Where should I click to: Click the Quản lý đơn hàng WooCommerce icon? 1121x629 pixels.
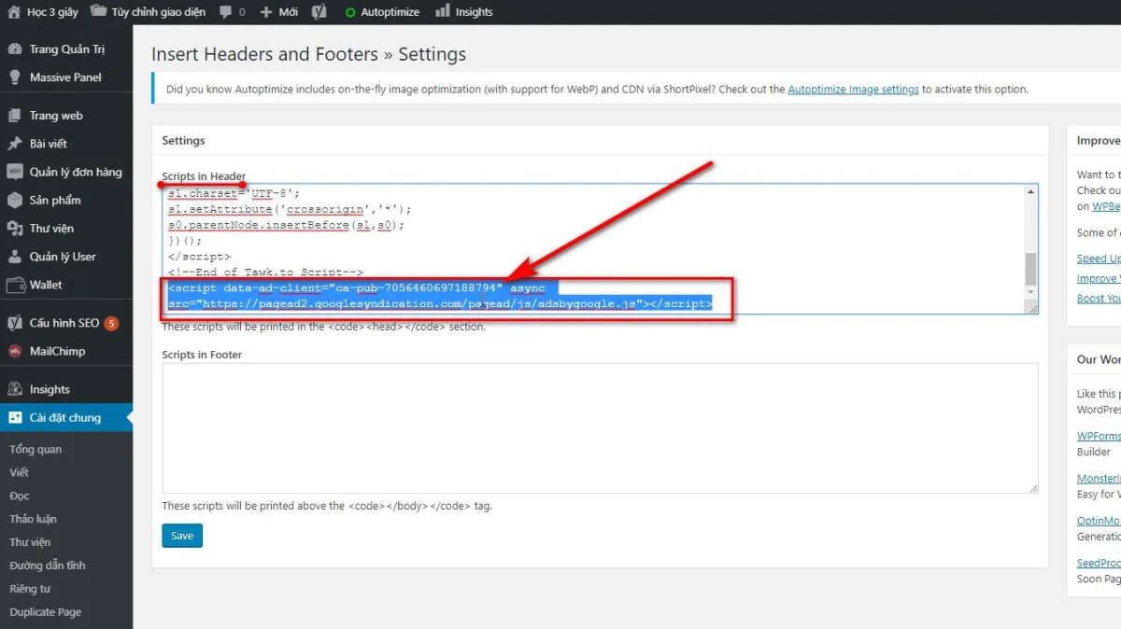click(x=14, y=172)
